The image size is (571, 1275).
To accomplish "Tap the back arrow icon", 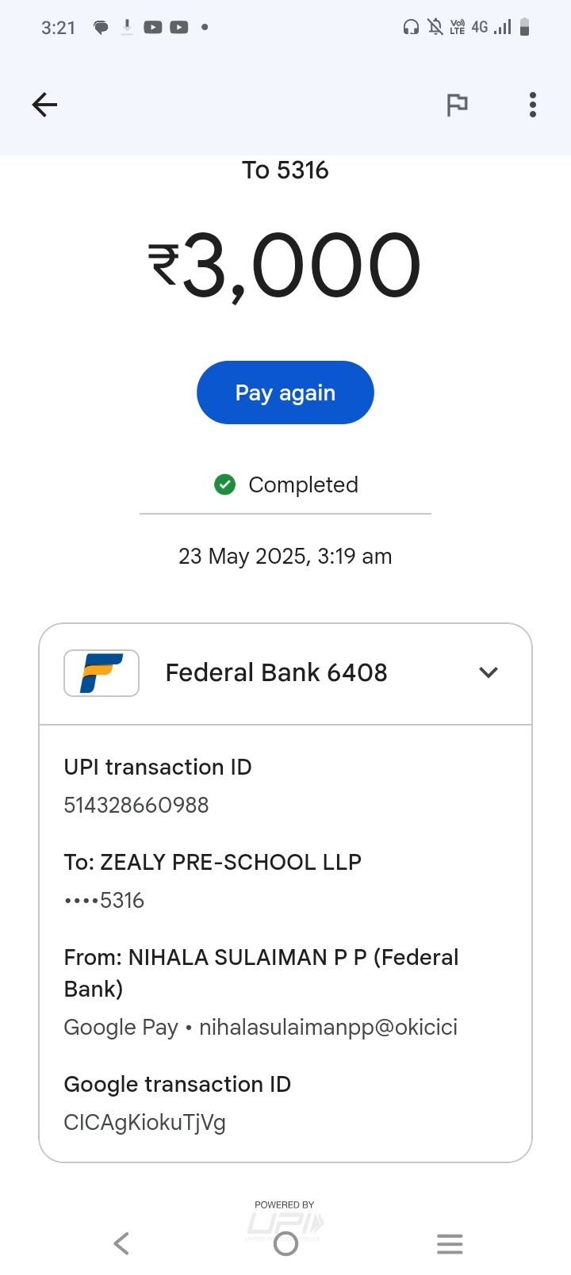I will [44, 105].
